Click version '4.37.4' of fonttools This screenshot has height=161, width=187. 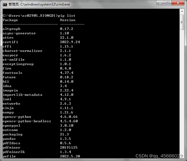click(x=67, y=73)
